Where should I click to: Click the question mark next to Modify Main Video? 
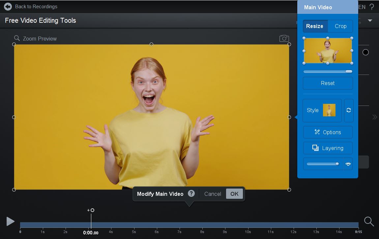191,194
